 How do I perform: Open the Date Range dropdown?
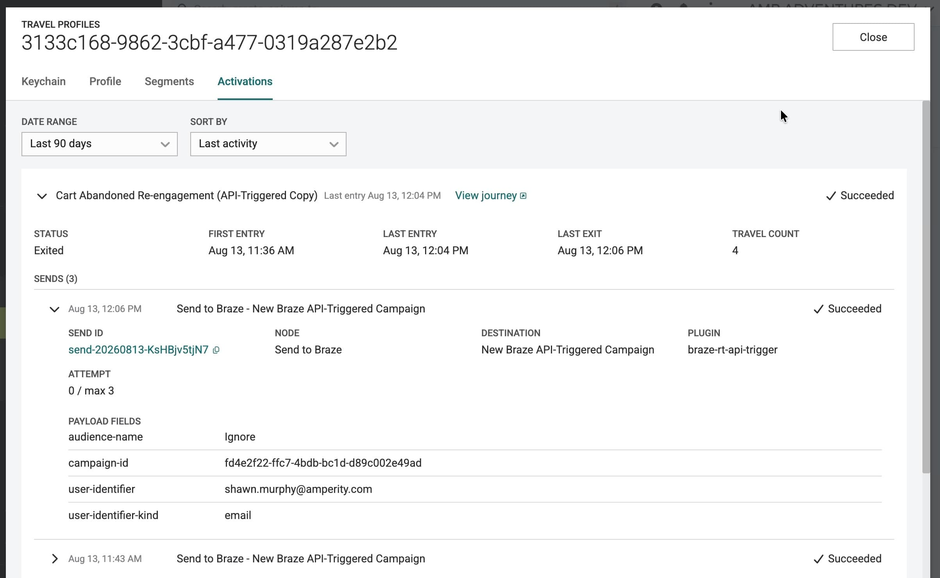click(x=99, y=144)
